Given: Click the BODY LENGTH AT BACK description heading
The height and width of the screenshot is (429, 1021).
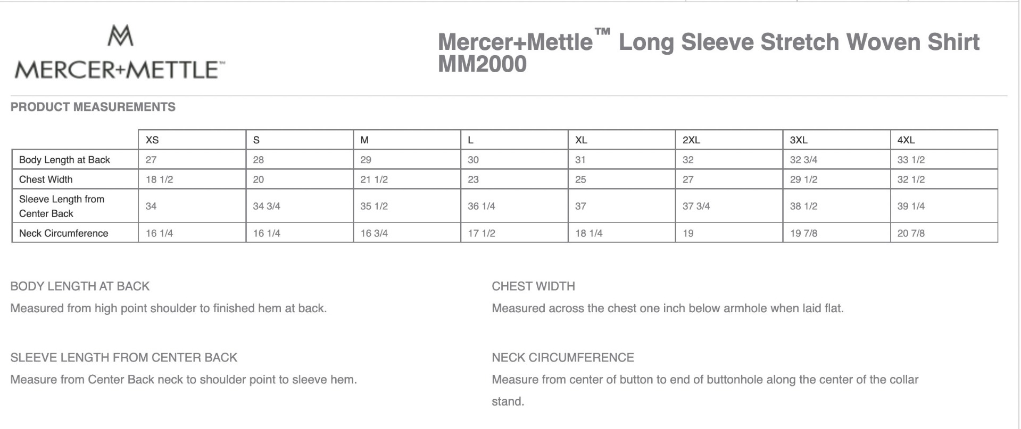Looking at the screenshot, I should click(x=80, y=286).
